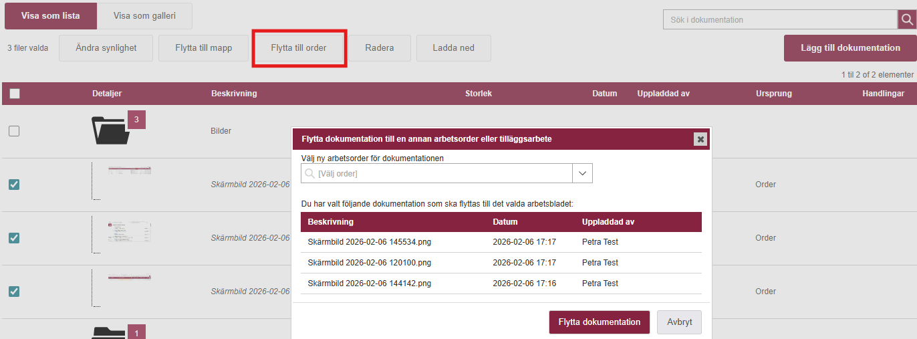
Task: Click the badge showing 3 on folder
Action: [x=136, y=120]
